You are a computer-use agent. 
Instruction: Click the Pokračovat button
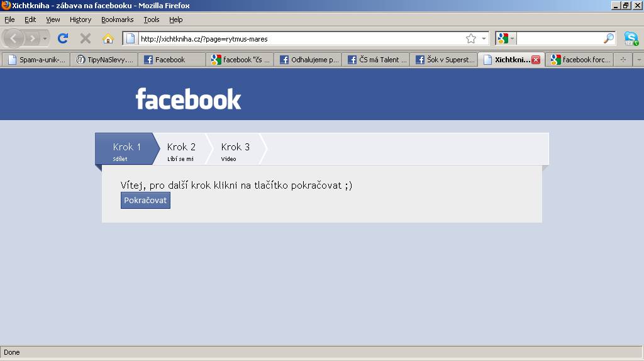[x=145, y=201]
